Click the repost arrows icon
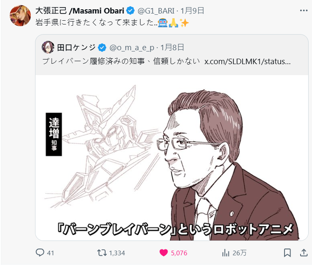This screenshot has height=265, width=312. point(102,253)
